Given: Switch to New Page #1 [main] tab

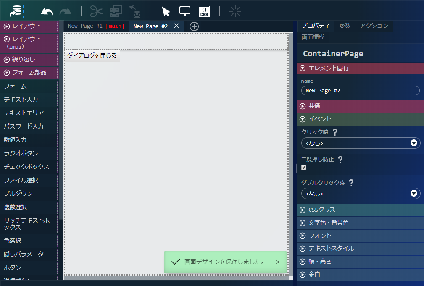Looking at the screenshot, I should click(96, 26).
